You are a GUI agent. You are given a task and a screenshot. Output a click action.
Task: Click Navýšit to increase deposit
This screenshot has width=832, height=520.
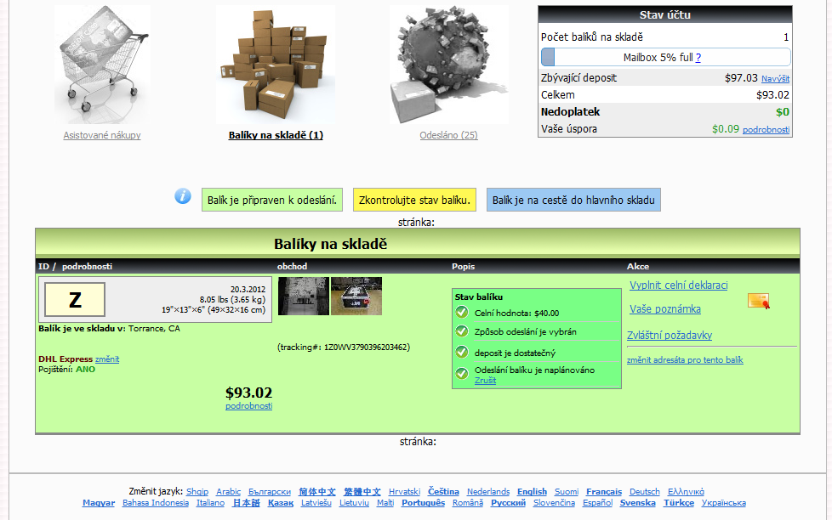coord(775,78)
